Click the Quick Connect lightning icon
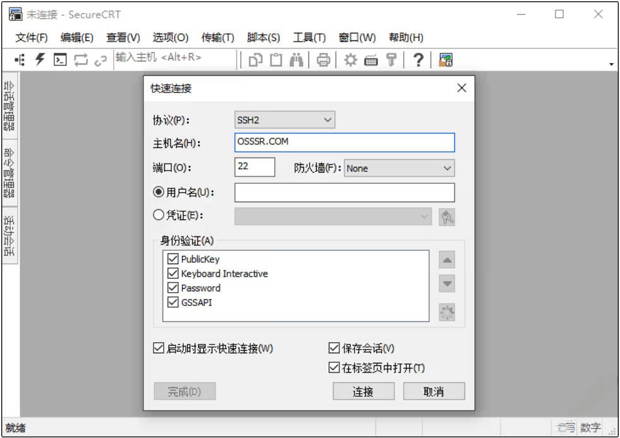This screenshot has height=438, width=620. 40,59
